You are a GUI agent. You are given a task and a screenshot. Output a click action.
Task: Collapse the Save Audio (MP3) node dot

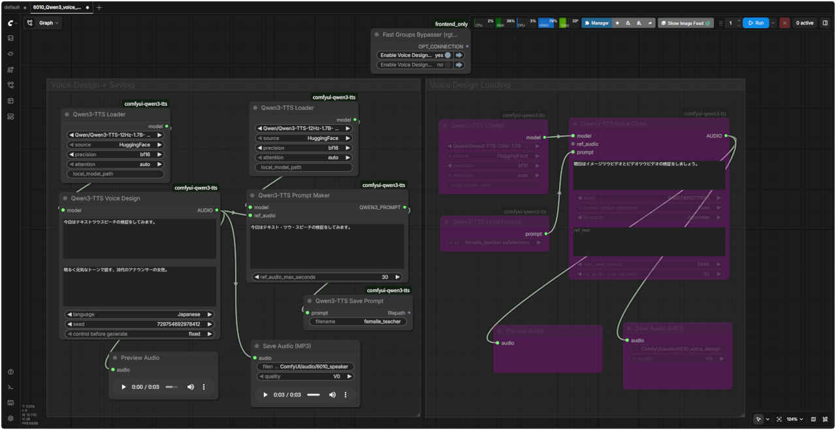pos(257,346)
